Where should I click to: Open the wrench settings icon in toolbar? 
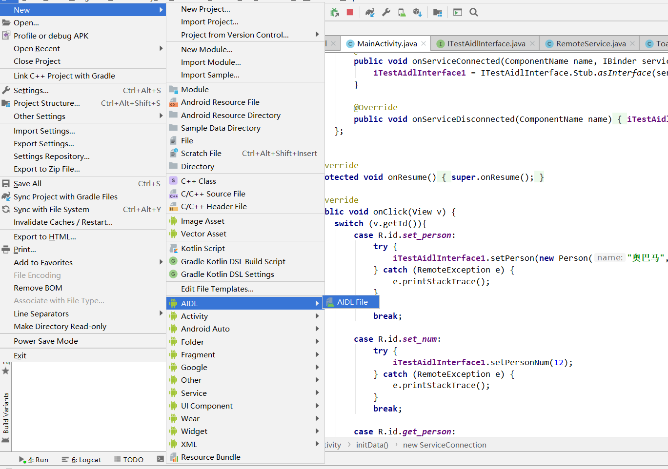[386, 13]
